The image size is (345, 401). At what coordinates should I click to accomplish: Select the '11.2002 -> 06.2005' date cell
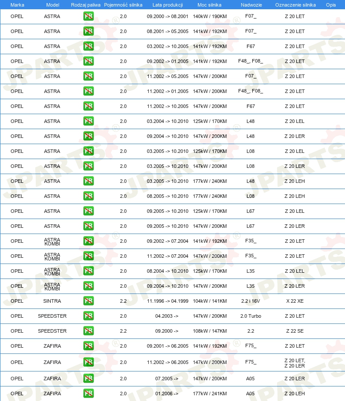pos(168,362)
